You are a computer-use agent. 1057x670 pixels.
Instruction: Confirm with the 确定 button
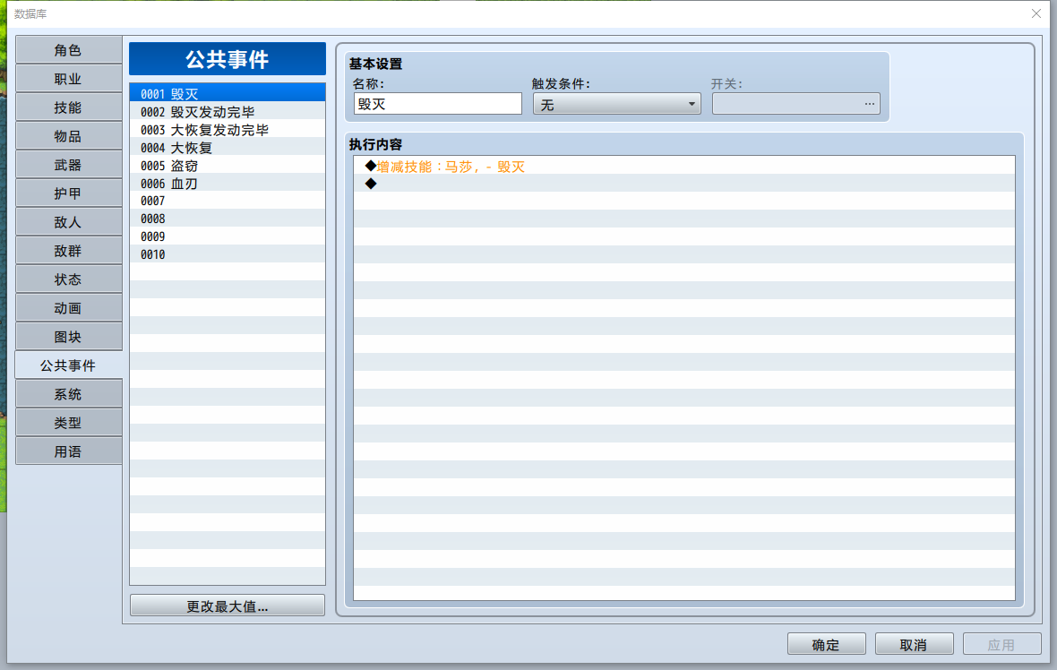coord(826,644)
